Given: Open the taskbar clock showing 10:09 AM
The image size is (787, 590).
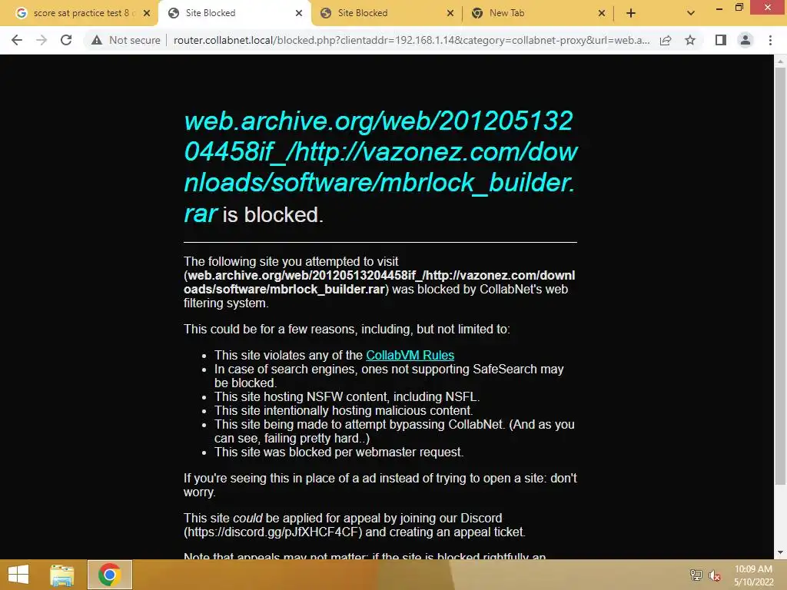Looking at the screenshot, I should pos(753,575).
